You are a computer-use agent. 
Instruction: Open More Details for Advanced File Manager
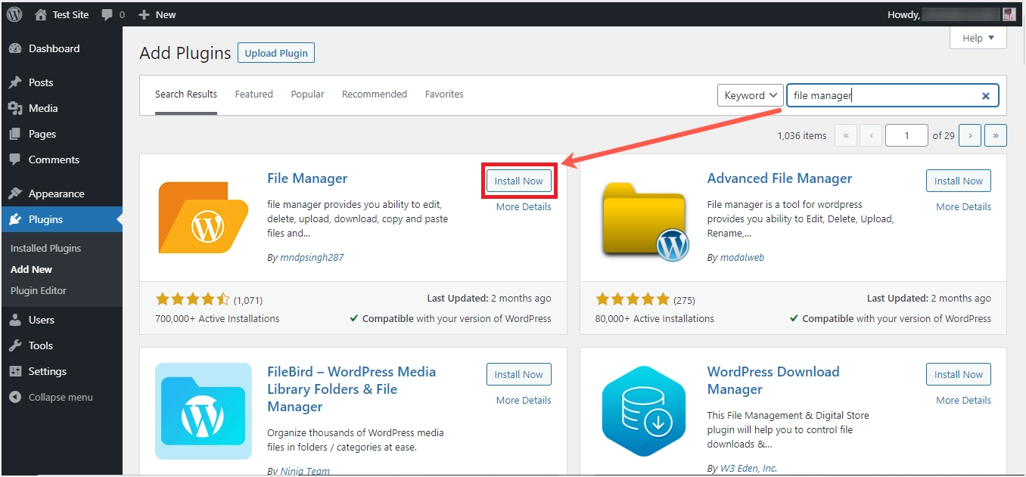click(x=963, y=206)
